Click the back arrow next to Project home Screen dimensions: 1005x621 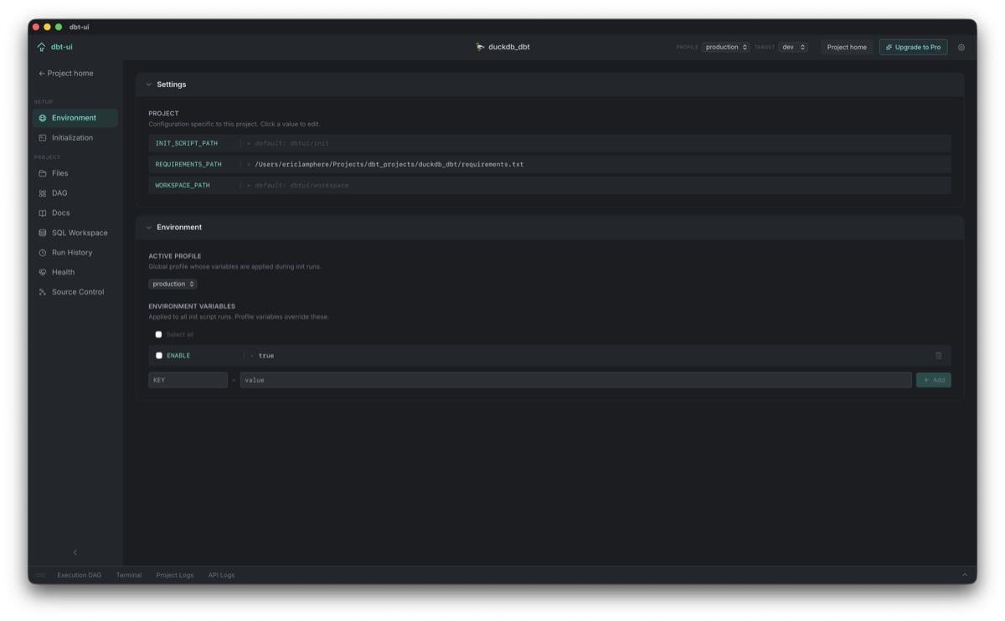[42, 74]
